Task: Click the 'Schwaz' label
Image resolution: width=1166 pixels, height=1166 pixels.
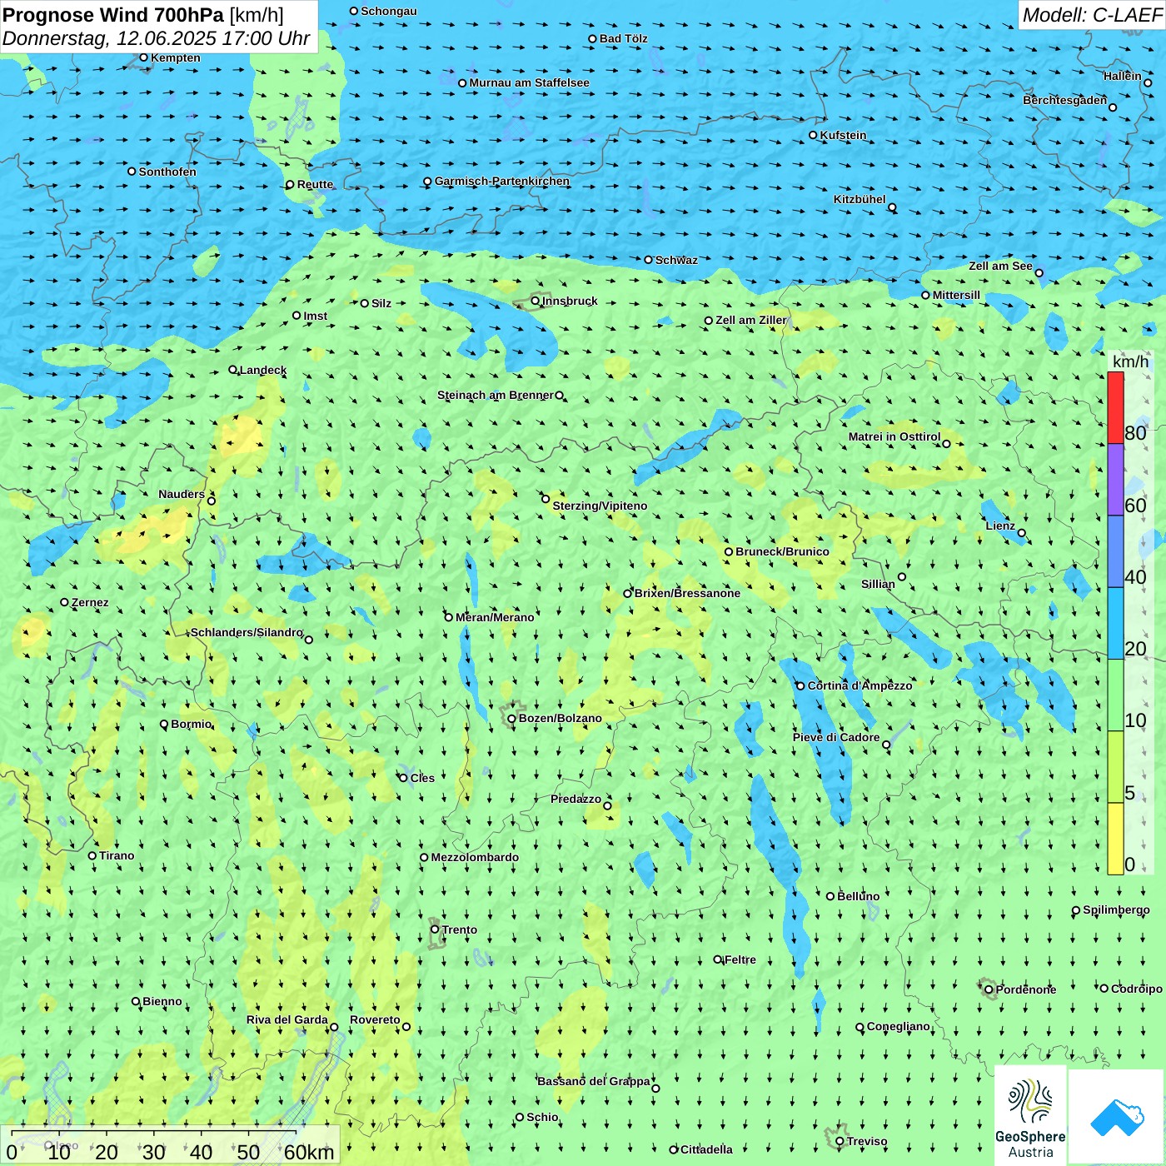Action: point(676,260)
